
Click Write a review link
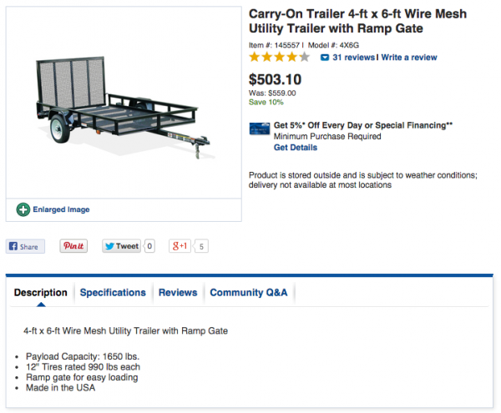pyautogui.click(x=408, y=58)
